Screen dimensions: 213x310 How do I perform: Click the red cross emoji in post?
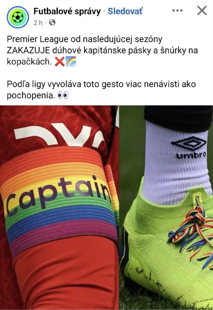click(60, 62)
